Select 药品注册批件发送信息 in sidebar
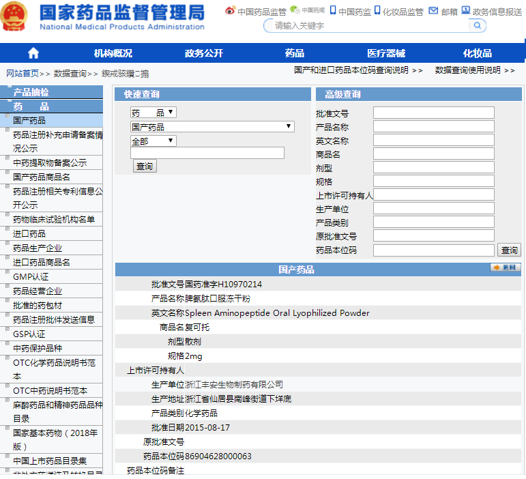This screenshot has width=526, height=479. [54, 319]
